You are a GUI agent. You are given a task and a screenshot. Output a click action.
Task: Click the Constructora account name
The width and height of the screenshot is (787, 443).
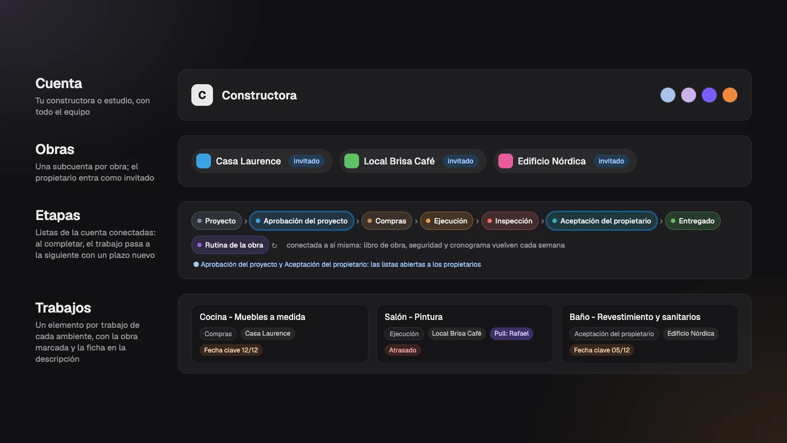[x=259, y=95]
